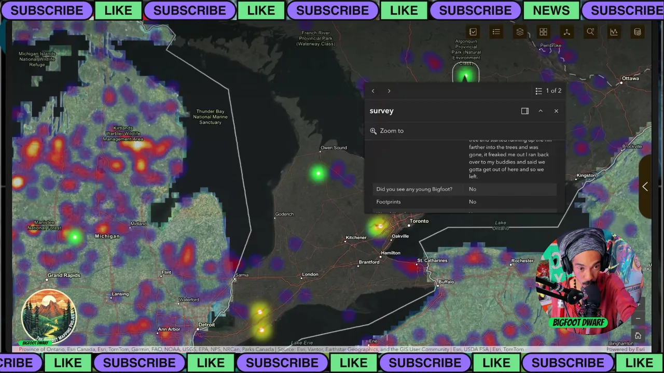664x373 pixels.
Task: Click the home default extent button
Action: coord(638,336)
